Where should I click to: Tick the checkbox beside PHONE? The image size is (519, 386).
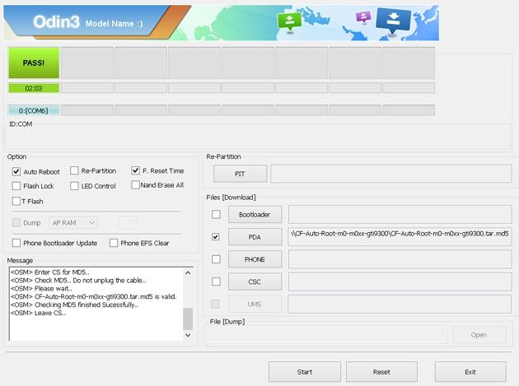(x=216, y=259)
